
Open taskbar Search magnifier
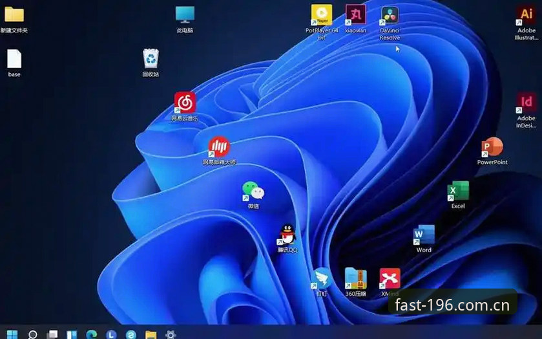coord(32,334)
